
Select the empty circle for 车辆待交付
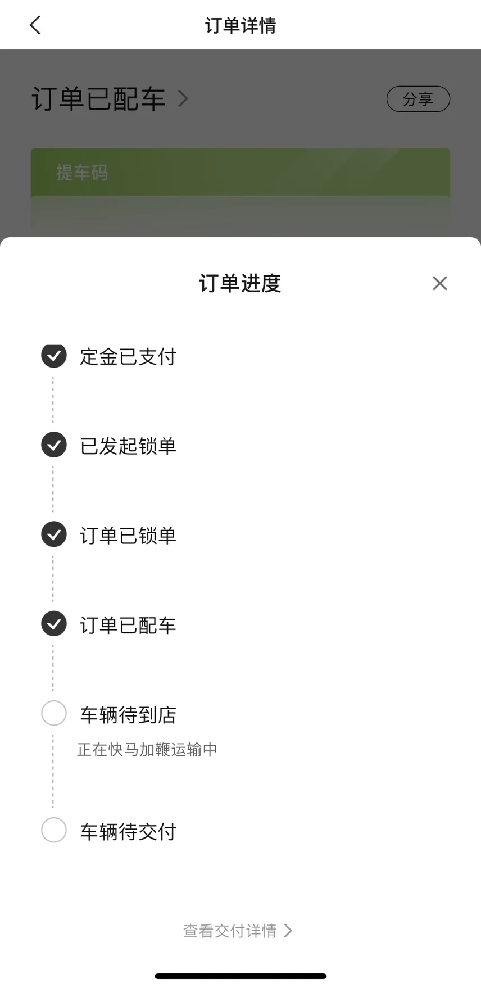pyautogui.click(x=54, y=830)
